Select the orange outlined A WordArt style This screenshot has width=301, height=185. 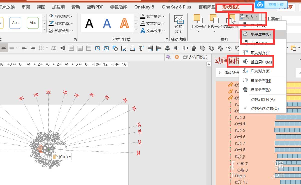click(124, 23)
